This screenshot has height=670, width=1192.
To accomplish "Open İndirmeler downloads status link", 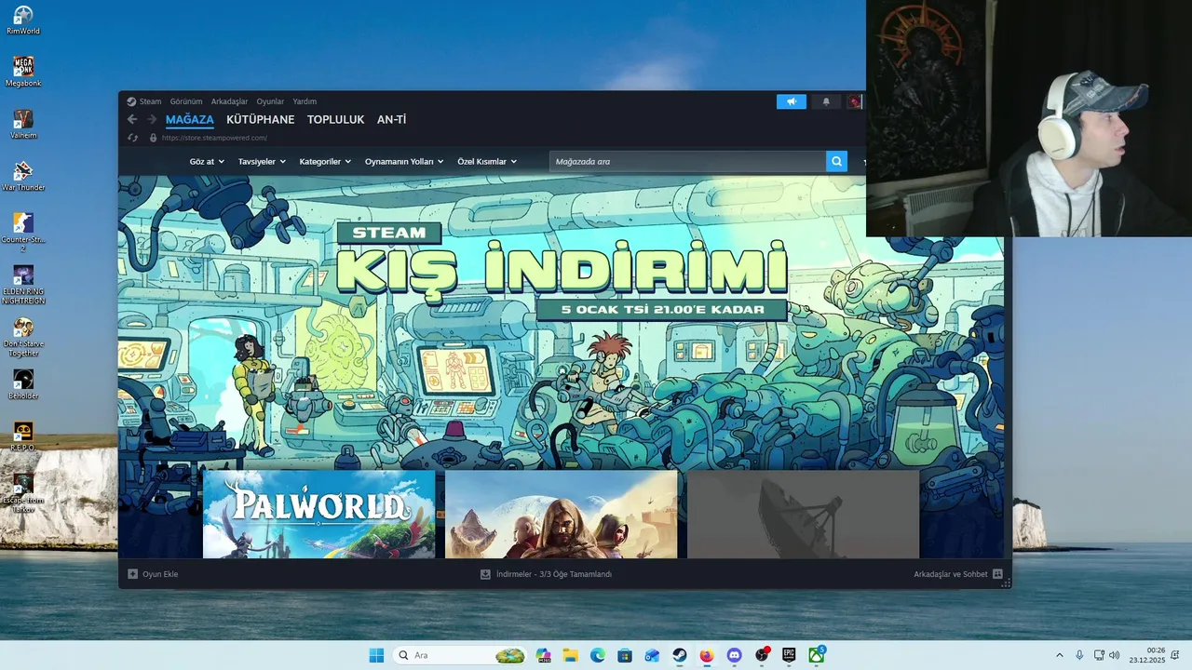I will point(546,574).
